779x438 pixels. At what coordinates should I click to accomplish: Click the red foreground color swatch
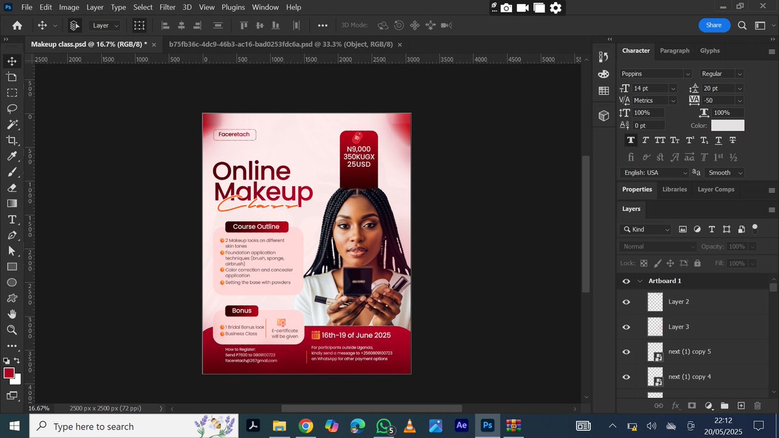pos(9,372)
